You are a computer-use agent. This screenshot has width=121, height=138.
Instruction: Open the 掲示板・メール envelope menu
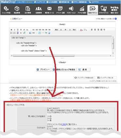tap(49, 10)
